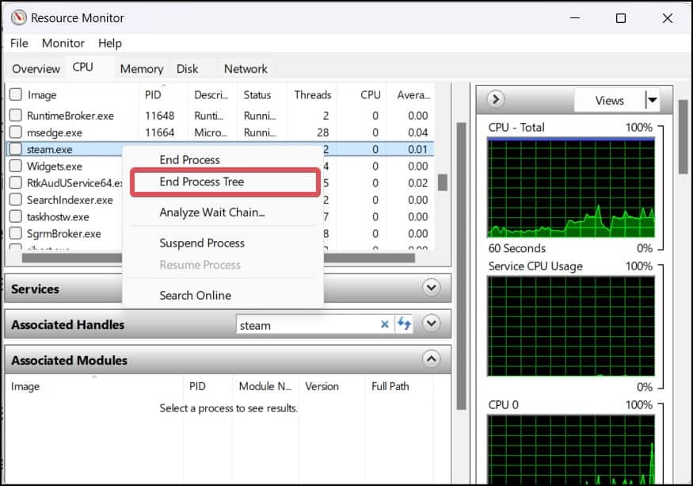The image size is (693, 486).
Task: Click the Views button
Action: point(610,101)
